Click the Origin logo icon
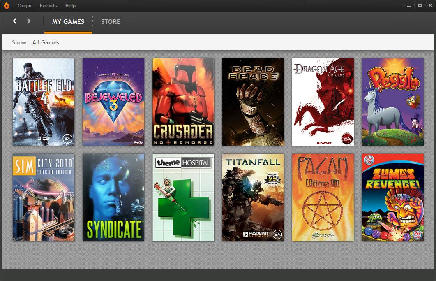The image size is (436, 281). click(x=7, y=6)
